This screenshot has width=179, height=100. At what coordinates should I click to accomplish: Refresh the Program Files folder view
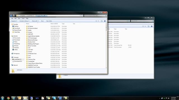pyautogui.click(x=82, y=16)
